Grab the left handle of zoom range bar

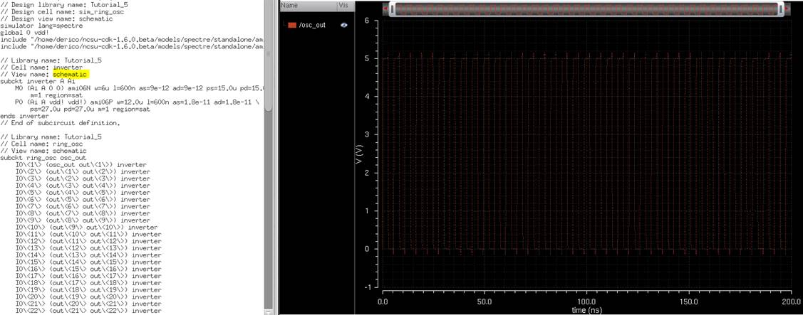point(391,9)
